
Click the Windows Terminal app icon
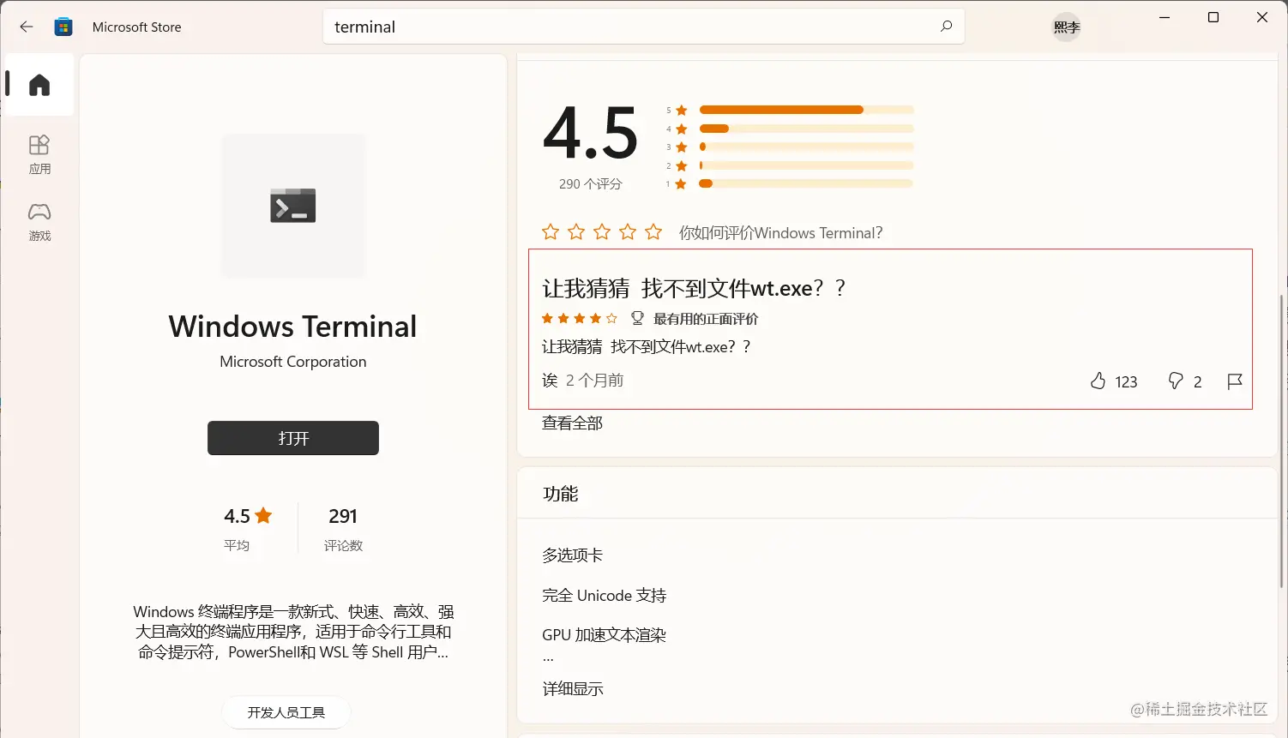click(x=293, y=206)
